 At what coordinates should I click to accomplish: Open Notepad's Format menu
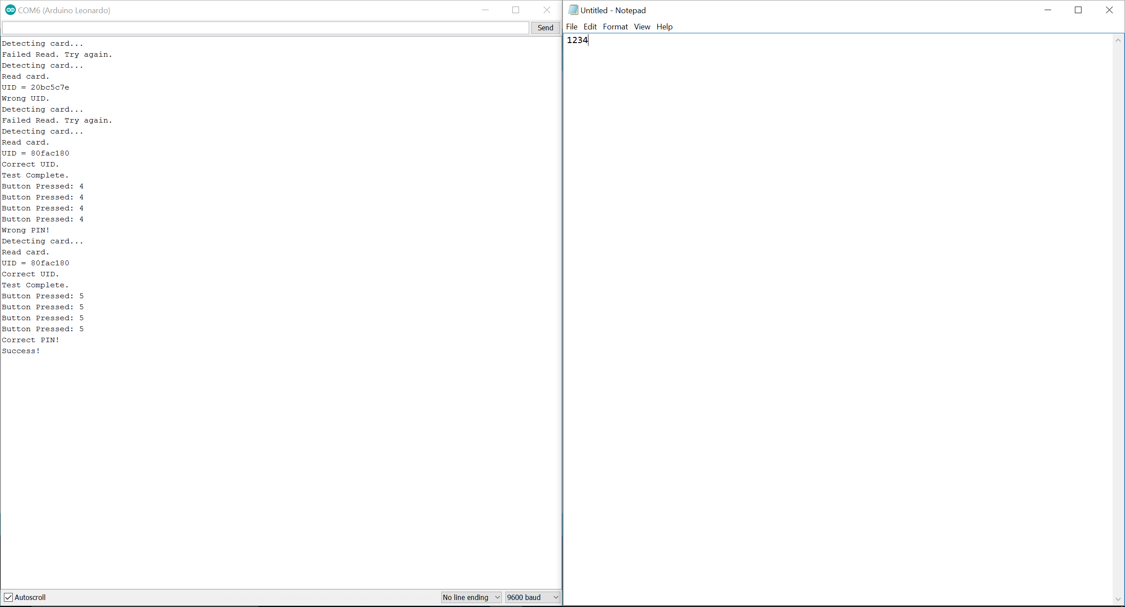click(x=615, y=27)
